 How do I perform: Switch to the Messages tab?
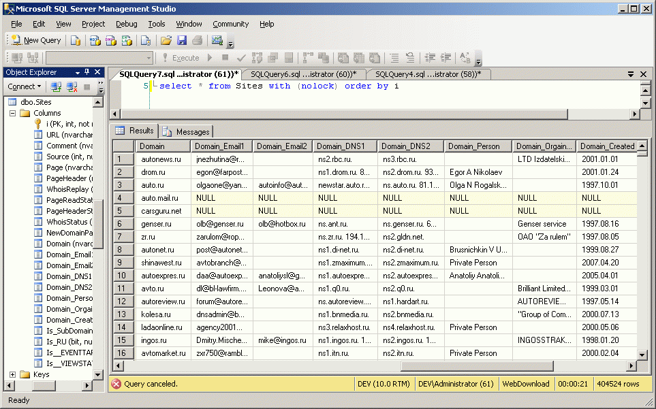(x=187, y=131)
